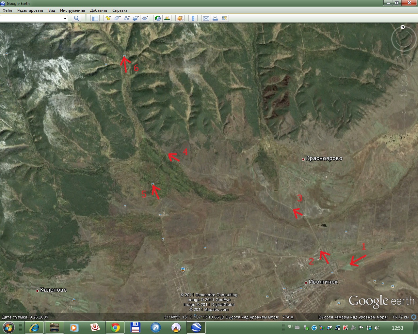Select the Каленово place label
The height and width of the screenshot is (334, 418).
tap(53, 290)
